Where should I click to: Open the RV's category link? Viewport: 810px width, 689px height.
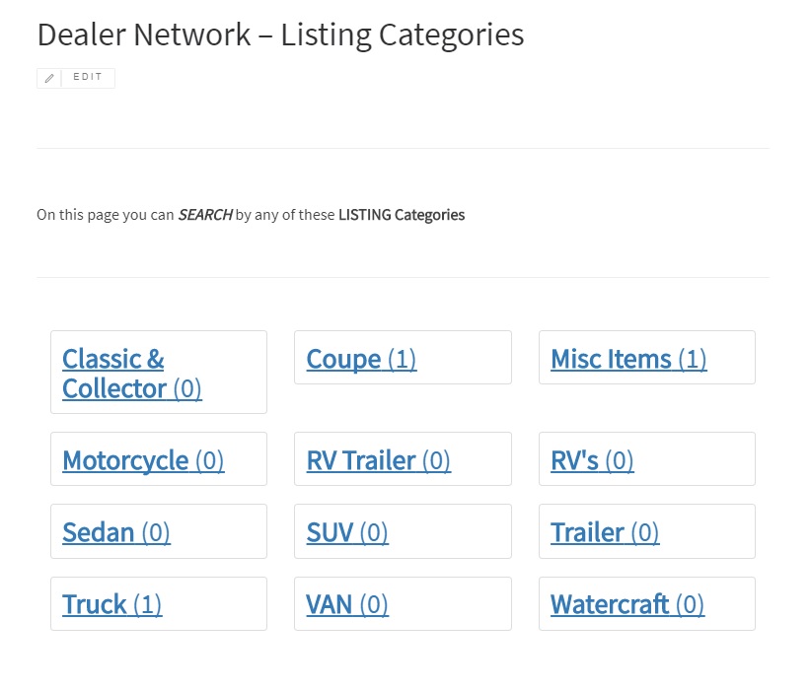(574, 460)
